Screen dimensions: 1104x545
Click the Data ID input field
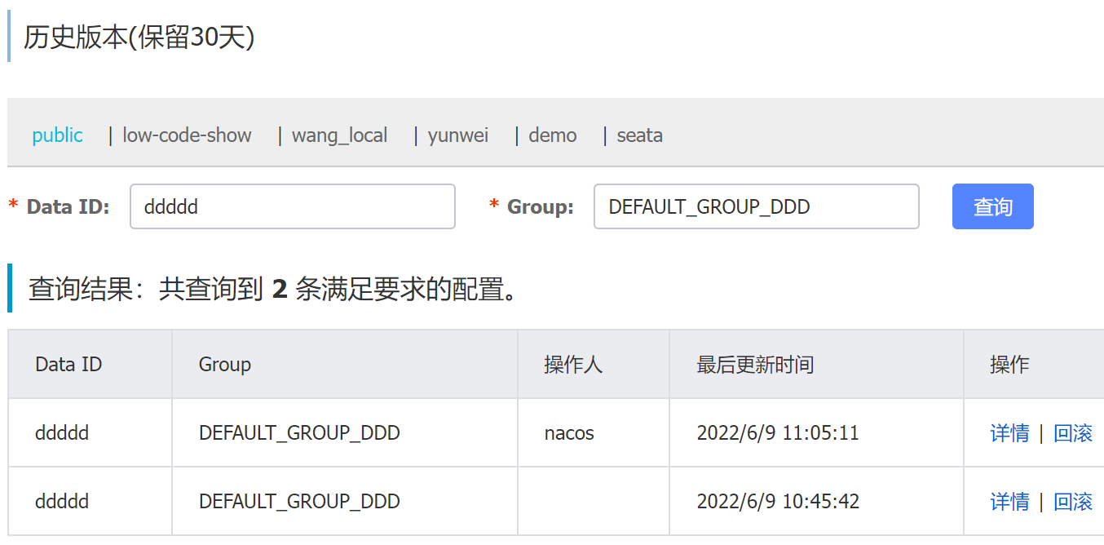[292, 206]
